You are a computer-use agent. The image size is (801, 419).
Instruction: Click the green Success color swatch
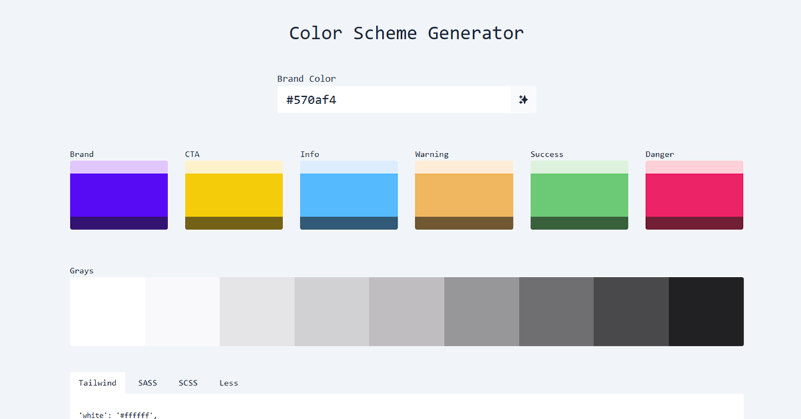[x=579, y=195]
